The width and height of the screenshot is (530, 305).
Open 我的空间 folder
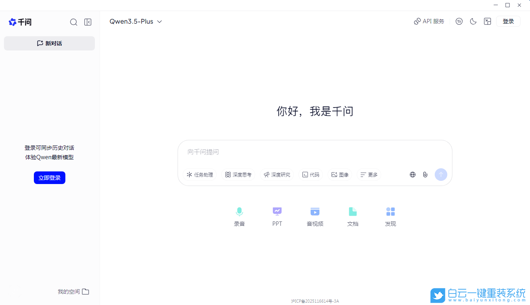[x=73, y=292]
